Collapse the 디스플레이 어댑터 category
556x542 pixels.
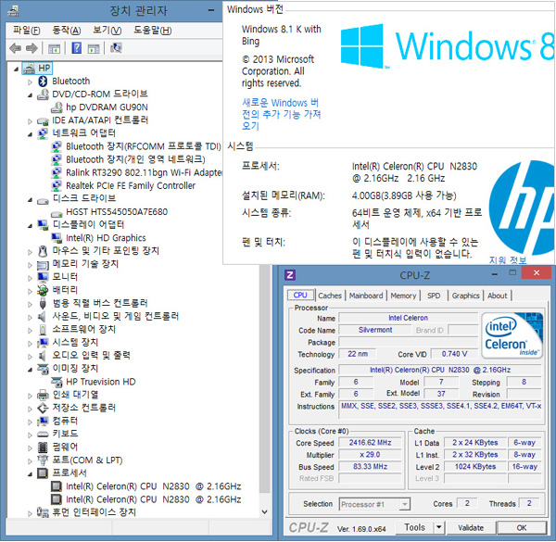click(31, 226)
